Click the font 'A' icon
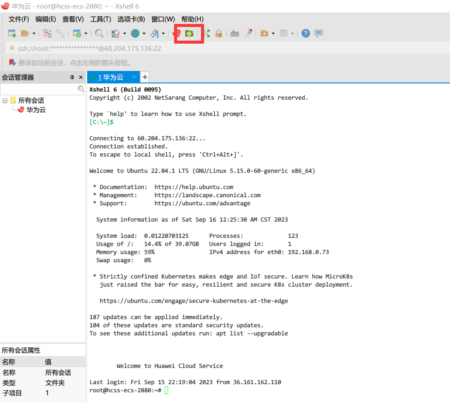Viewport: 450px width, 403px height. (155, 33)
